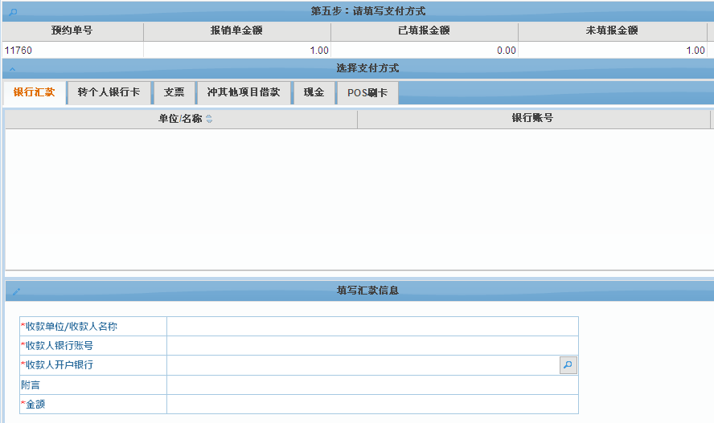Click the pencil icon beside 填写汇款信息
This screenshot has height=423, width=714.
click(x=15, y=291)
